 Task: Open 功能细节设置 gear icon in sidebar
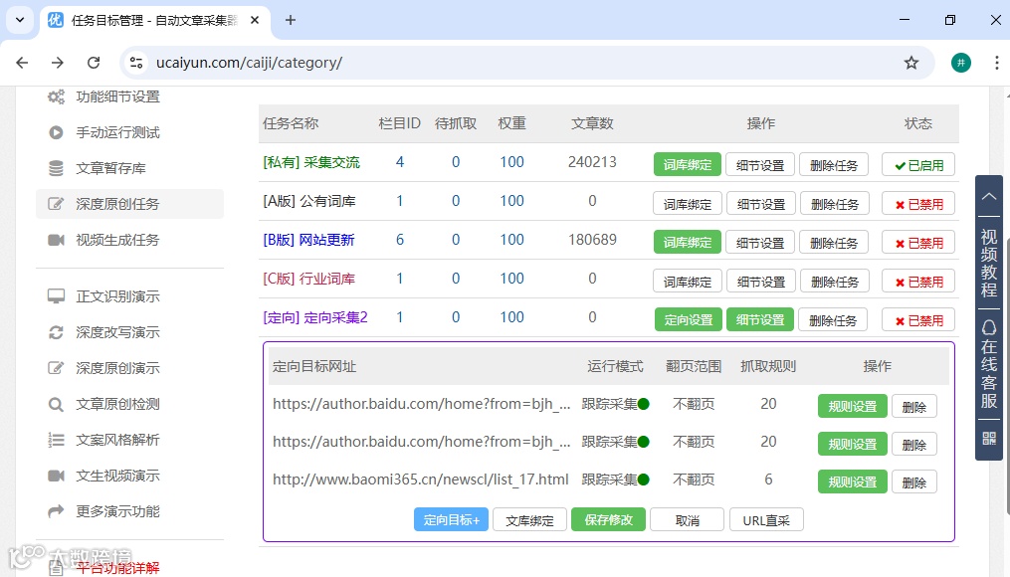tap(56, 97)
